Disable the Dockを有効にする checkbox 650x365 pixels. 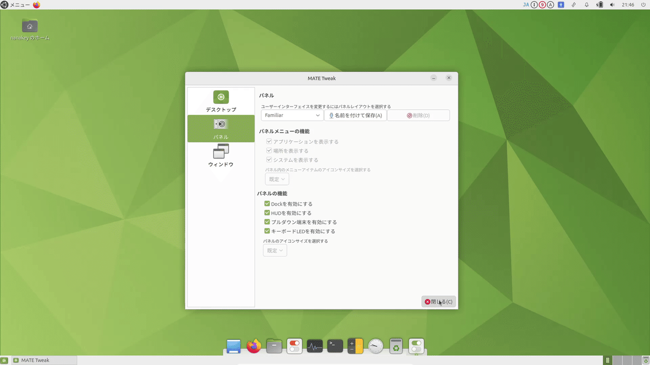(288, 204)
